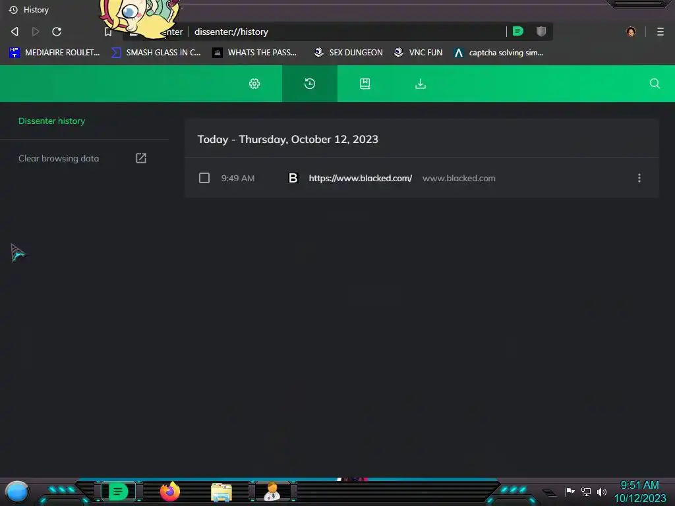Click the forward navigation arrow
Image resolution: width=675 pixels, height=506 pixels.
(36, 32)
